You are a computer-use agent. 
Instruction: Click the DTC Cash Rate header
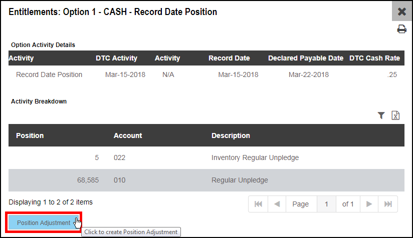point(374,58)
